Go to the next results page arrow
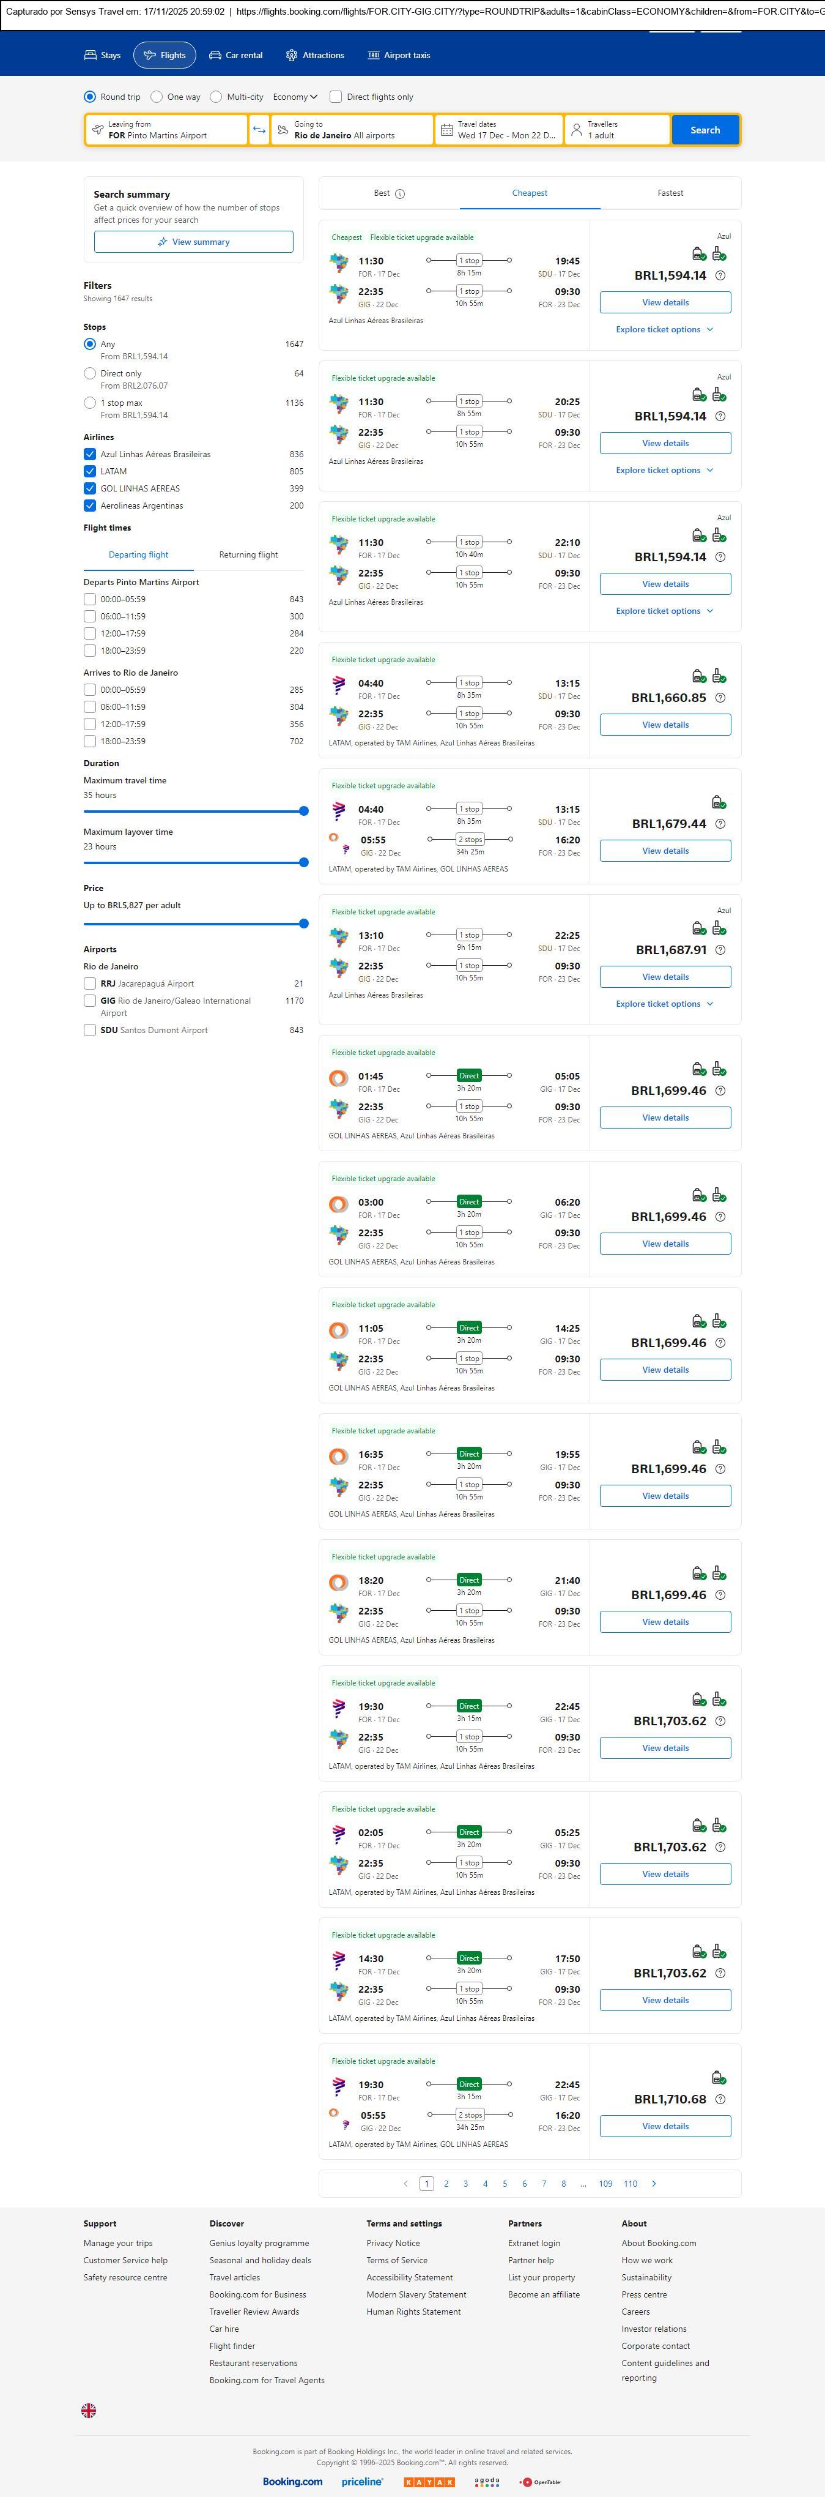825x2497 pixels. (654, 2183)
